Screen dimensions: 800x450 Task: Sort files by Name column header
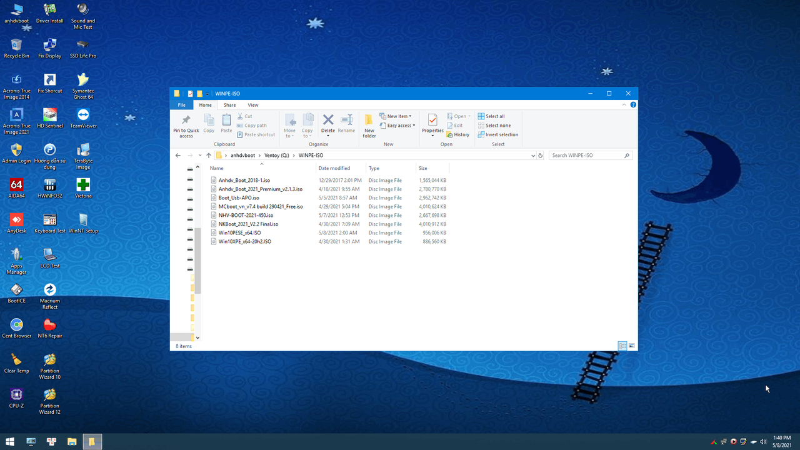click(x=262, y=168)
